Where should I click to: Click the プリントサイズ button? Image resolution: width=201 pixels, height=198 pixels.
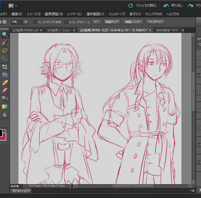pos(155,22)
